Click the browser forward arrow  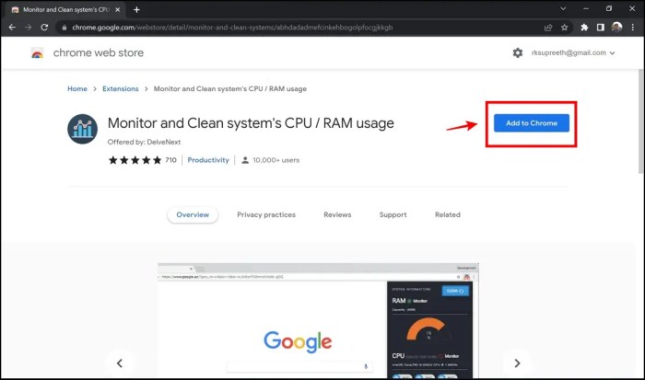[28, 27]
